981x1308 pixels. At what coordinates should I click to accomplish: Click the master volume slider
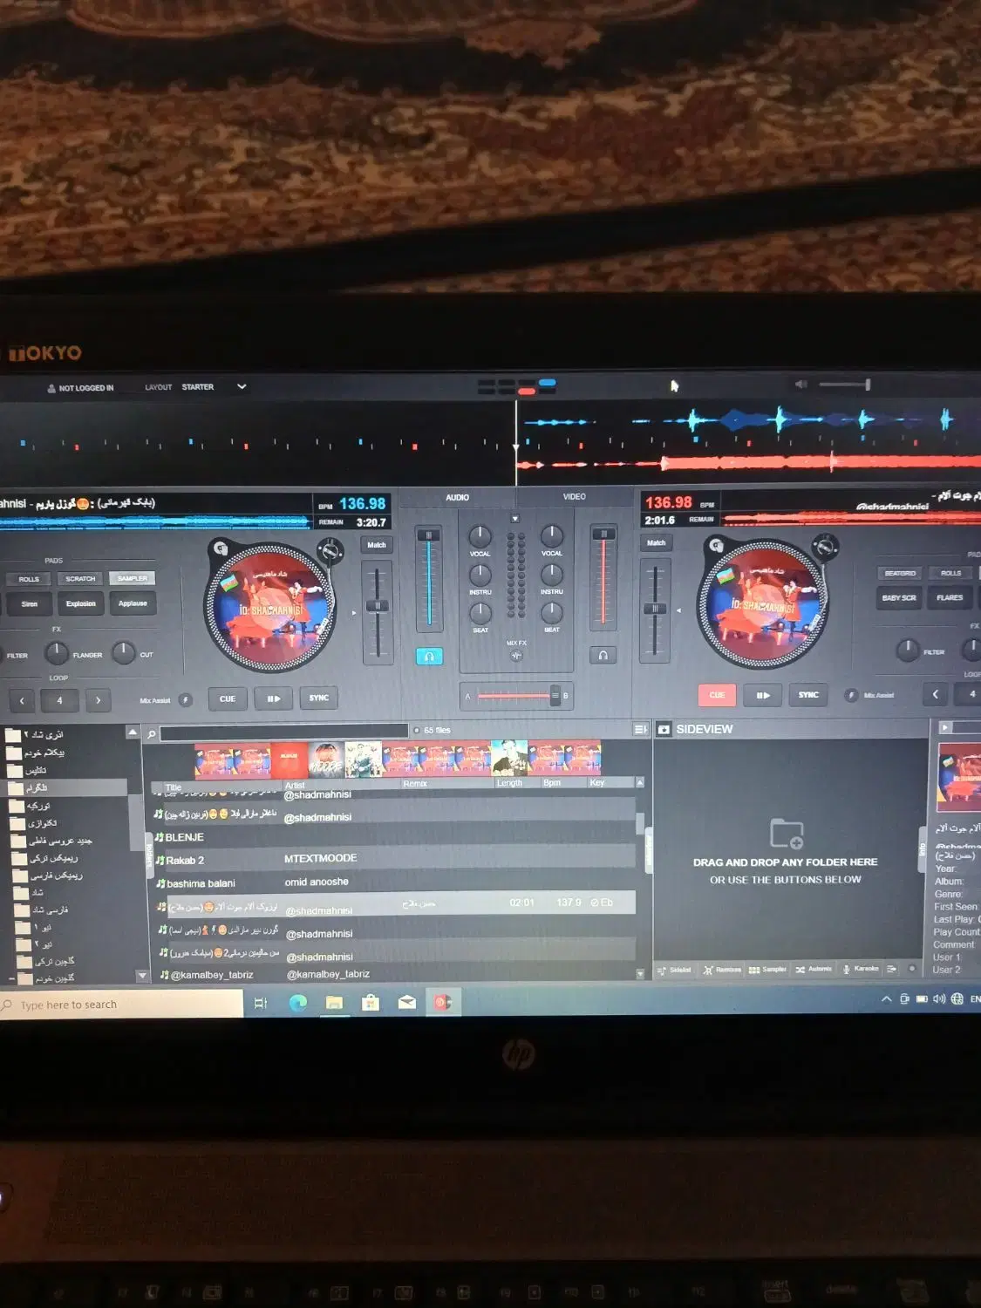pyautogui.click(x=843, y=385)
